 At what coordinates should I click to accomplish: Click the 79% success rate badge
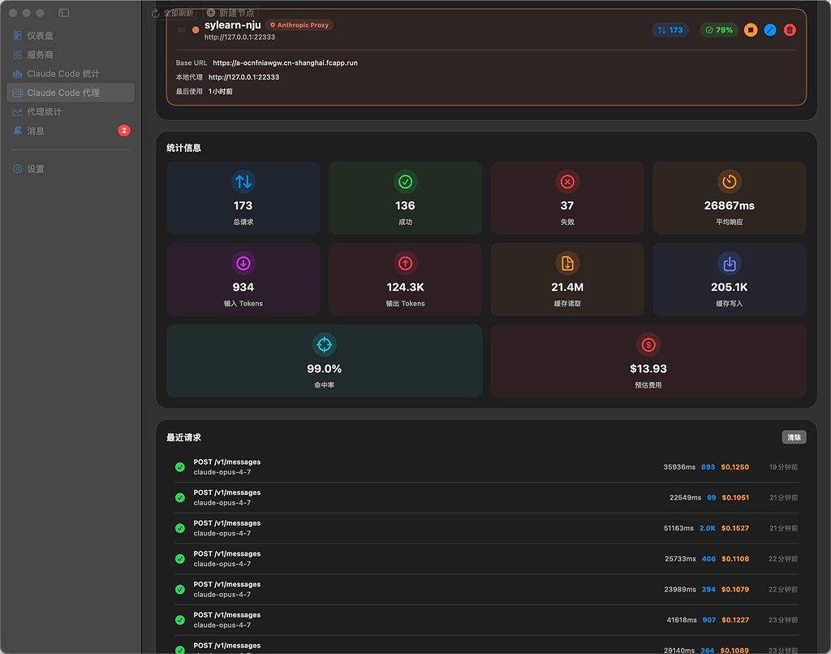719,30
